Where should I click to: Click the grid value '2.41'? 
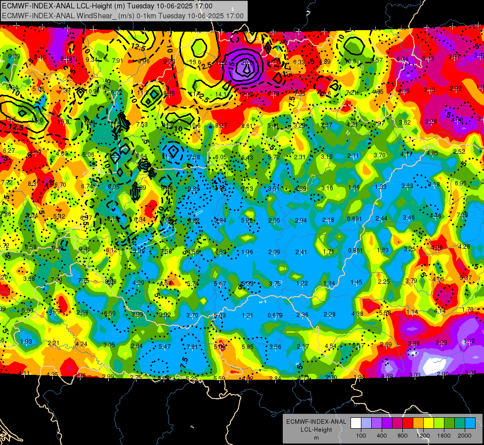(x=301, y=252)
